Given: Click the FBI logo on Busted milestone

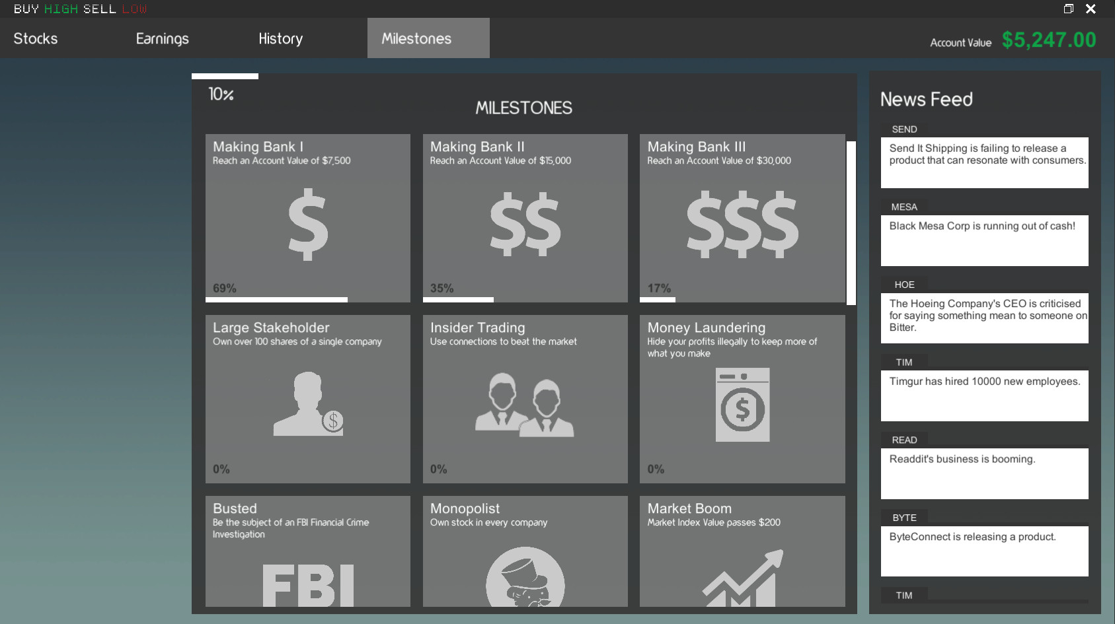Looking at the screenshot, I should tap(308, 585).
